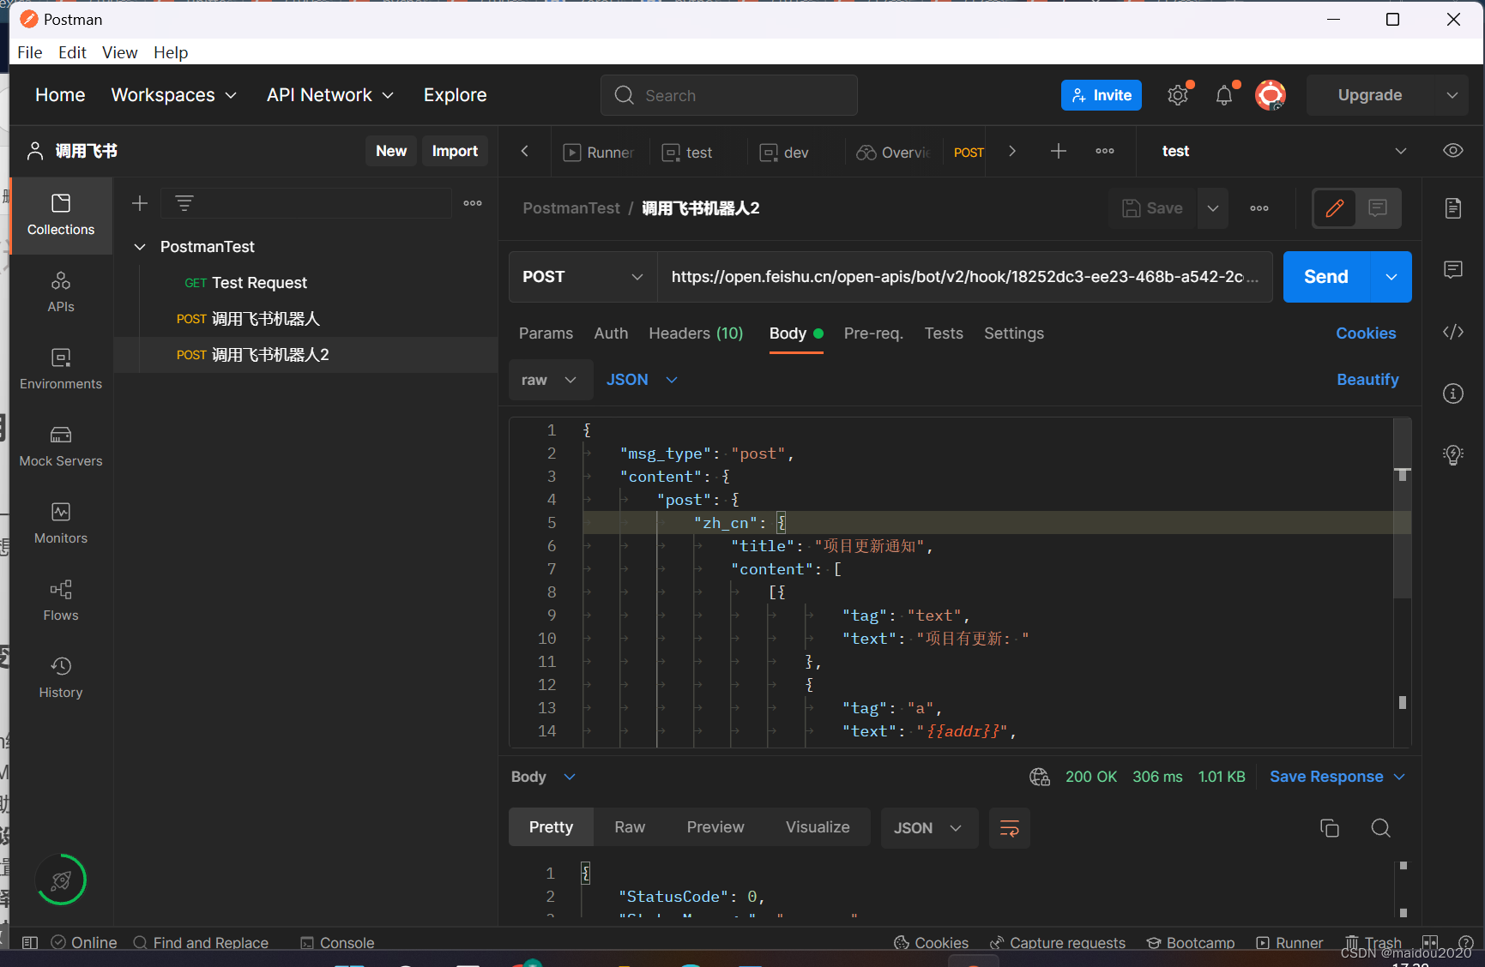Click Save Response
The image size is (1485, 967).
(1326, 777)
